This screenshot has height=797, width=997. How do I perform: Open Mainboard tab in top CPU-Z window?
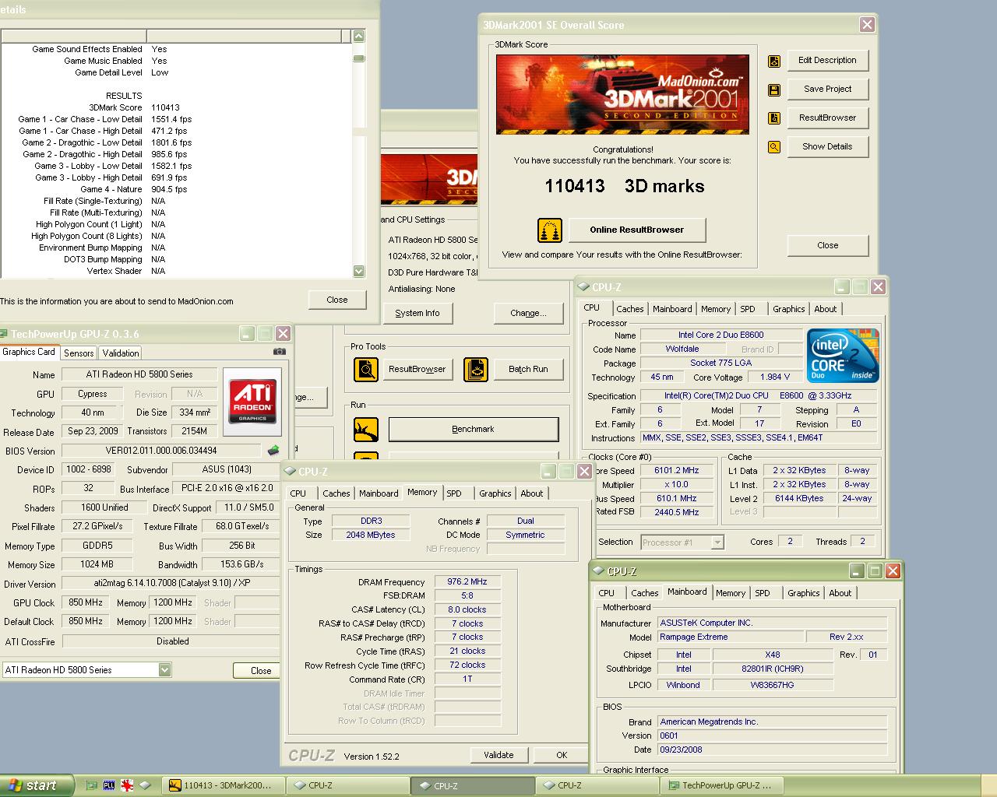pos(672,309)
